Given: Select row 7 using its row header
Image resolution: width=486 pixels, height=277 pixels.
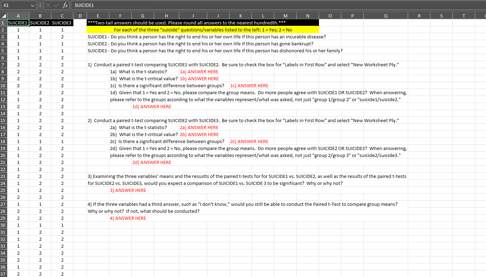Looking at the screenshot, I should point(3,65).
